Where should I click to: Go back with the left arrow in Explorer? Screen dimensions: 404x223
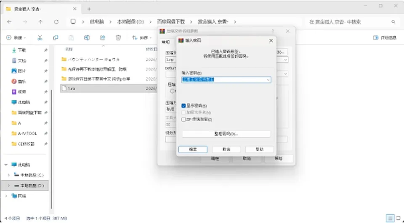click(x=9, y=22)
